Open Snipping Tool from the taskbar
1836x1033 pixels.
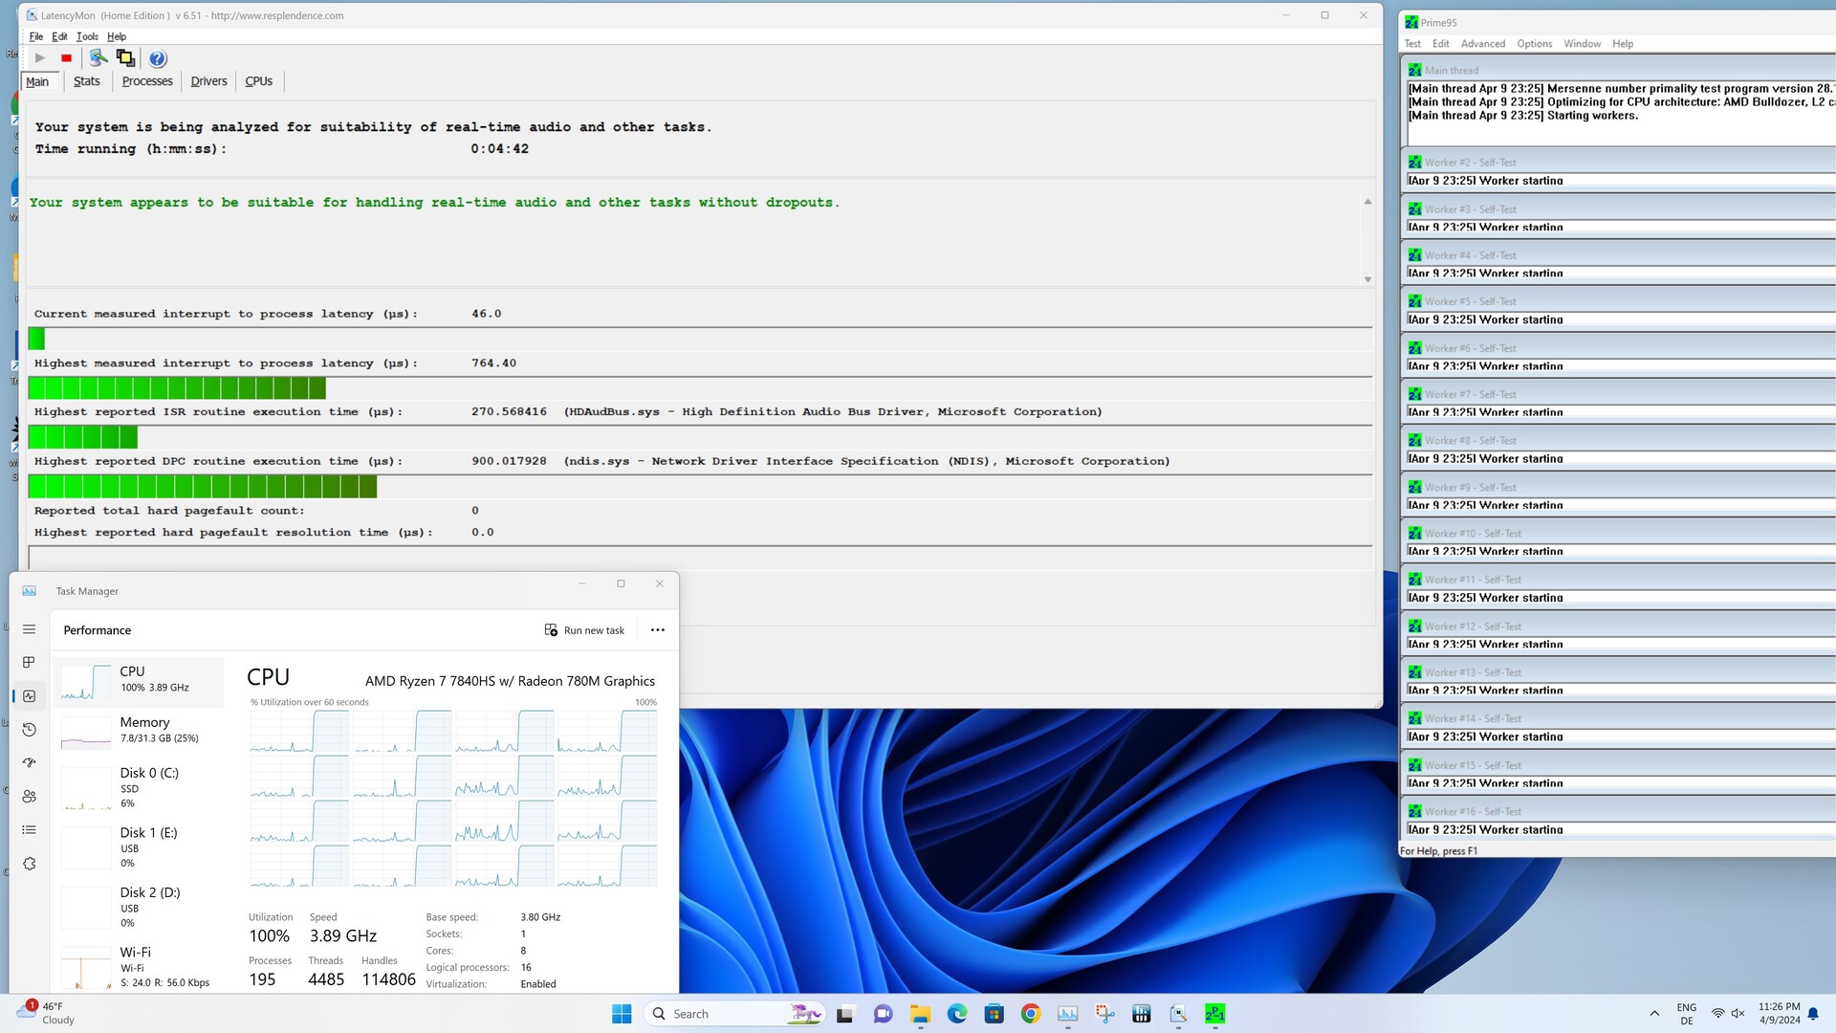(x=1104, y=1014)
